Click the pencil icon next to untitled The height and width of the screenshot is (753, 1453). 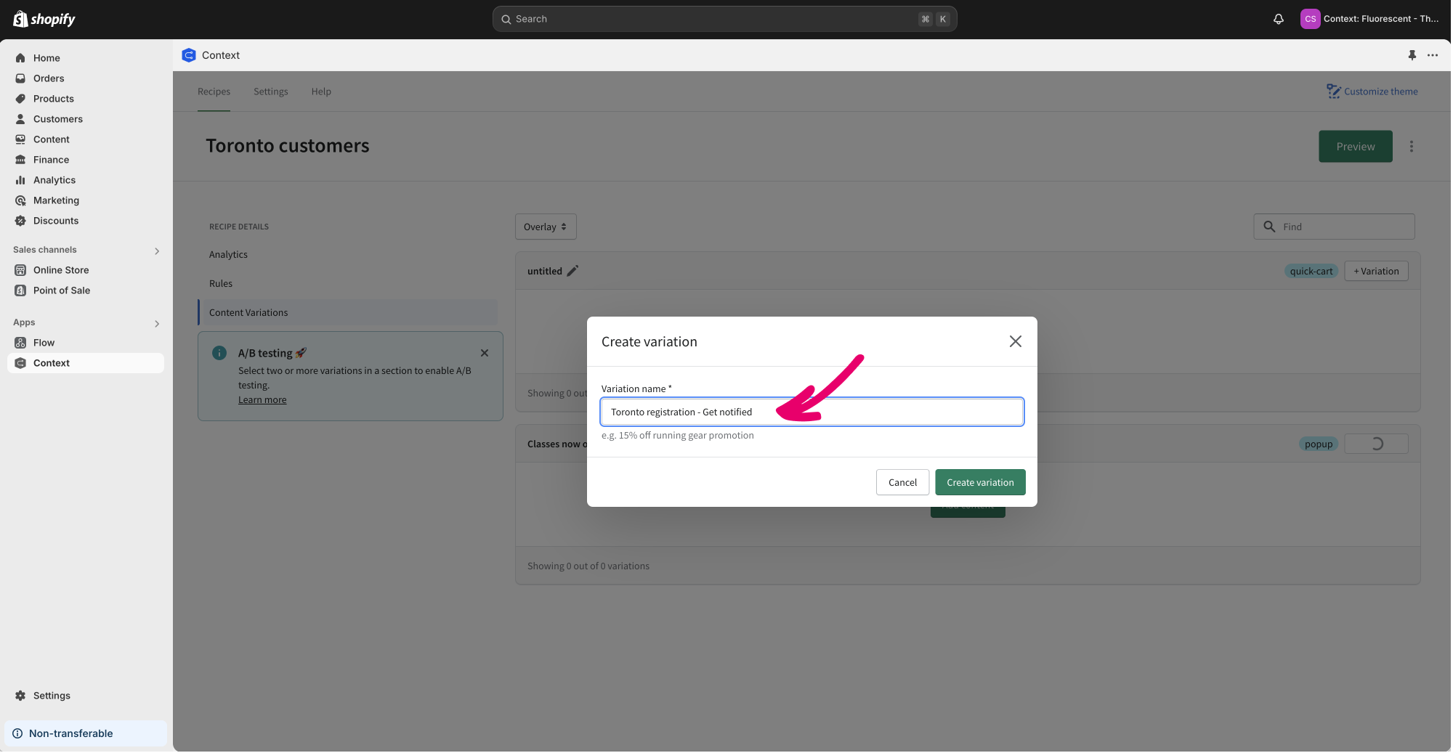tap(572, 271)
